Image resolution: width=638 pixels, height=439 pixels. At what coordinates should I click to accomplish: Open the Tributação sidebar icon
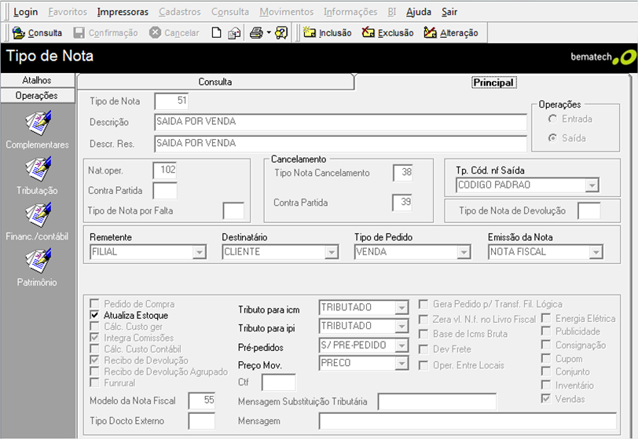click(38, 170)
